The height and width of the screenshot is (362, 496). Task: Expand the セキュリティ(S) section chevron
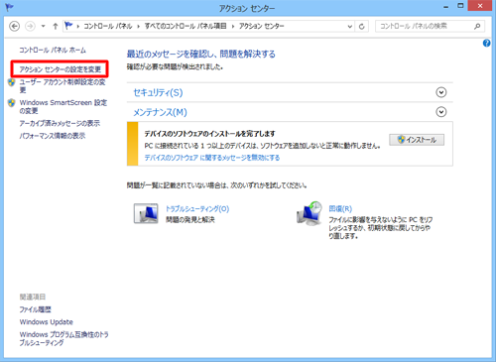coord(441,92)
